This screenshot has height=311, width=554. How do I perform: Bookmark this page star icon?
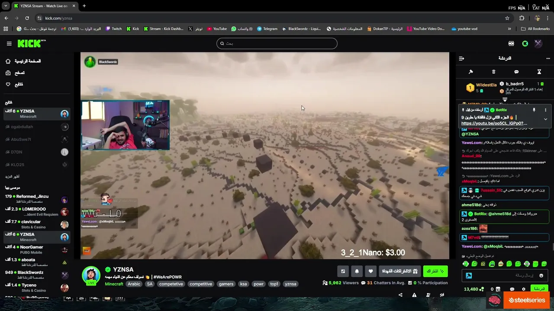point(507,18)
